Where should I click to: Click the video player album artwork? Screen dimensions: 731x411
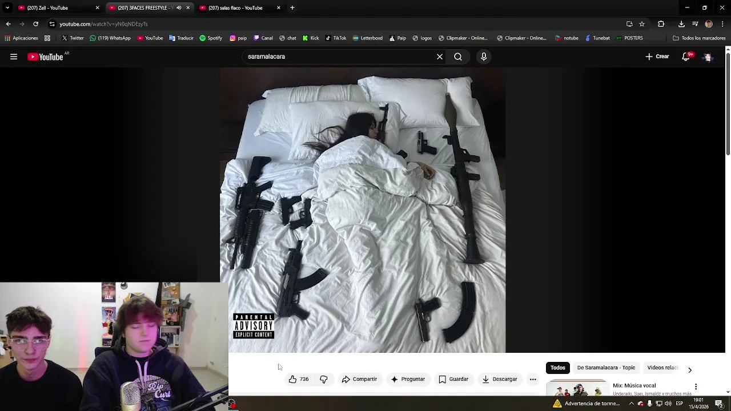[363, 210]
